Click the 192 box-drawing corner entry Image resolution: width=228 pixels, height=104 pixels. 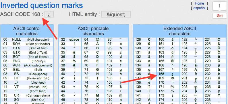[191, 40]
